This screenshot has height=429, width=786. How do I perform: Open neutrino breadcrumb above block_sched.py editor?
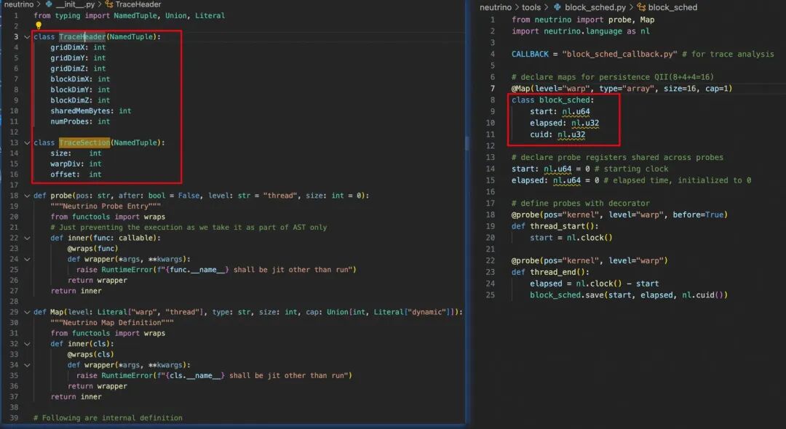(x=496, y=7)
